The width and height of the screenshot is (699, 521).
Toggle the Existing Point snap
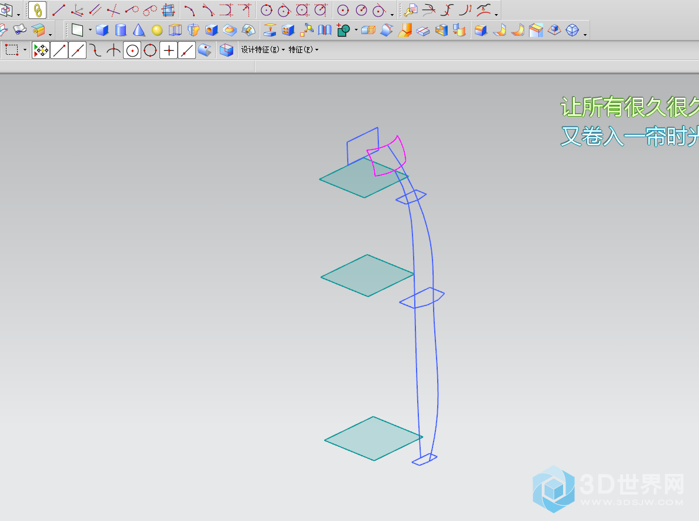coord(168,50)
